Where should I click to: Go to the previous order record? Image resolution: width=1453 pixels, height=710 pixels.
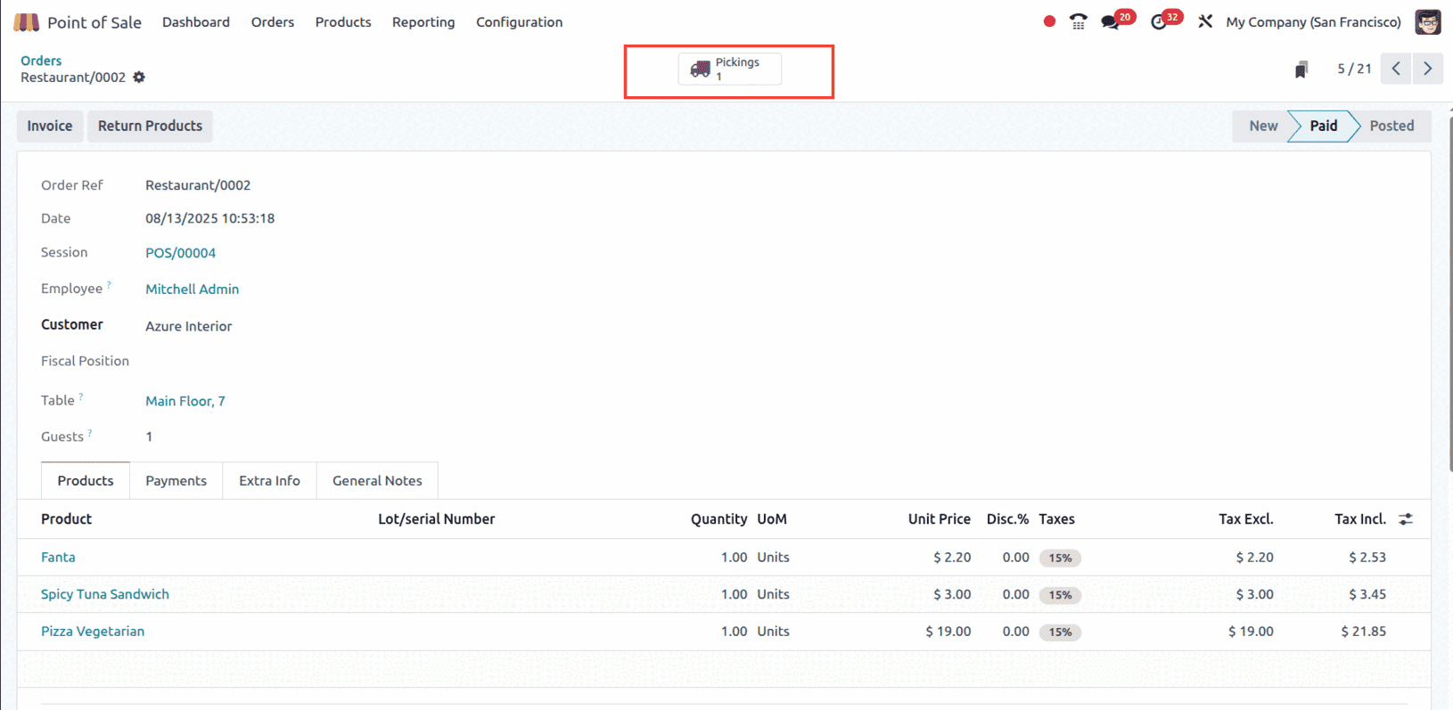click(x=1396, y=69)
